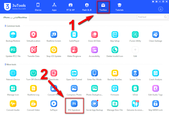Image resolution: width=169 pixels, height=116 pixels.
Task: Open the Deactivate tool
Action: [x=54, y=73]
